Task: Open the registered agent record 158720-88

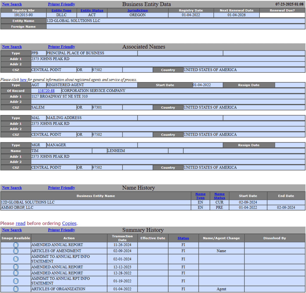Action: click(46, 91)
